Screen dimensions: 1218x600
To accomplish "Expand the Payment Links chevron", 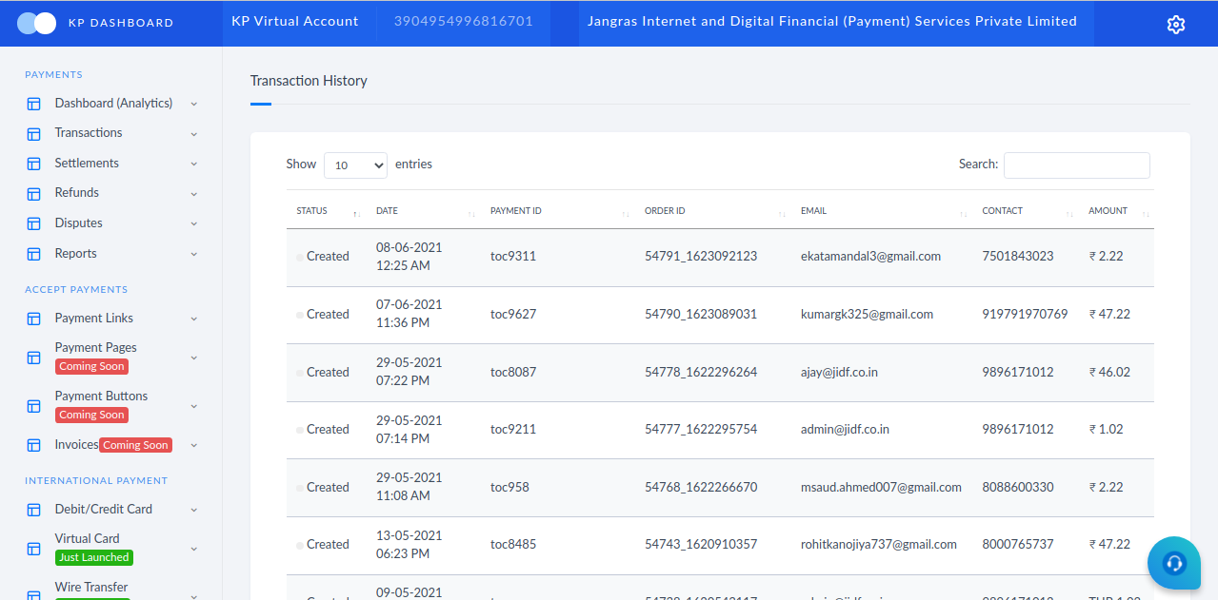I will pyautogui.click(x=194, y=319).
